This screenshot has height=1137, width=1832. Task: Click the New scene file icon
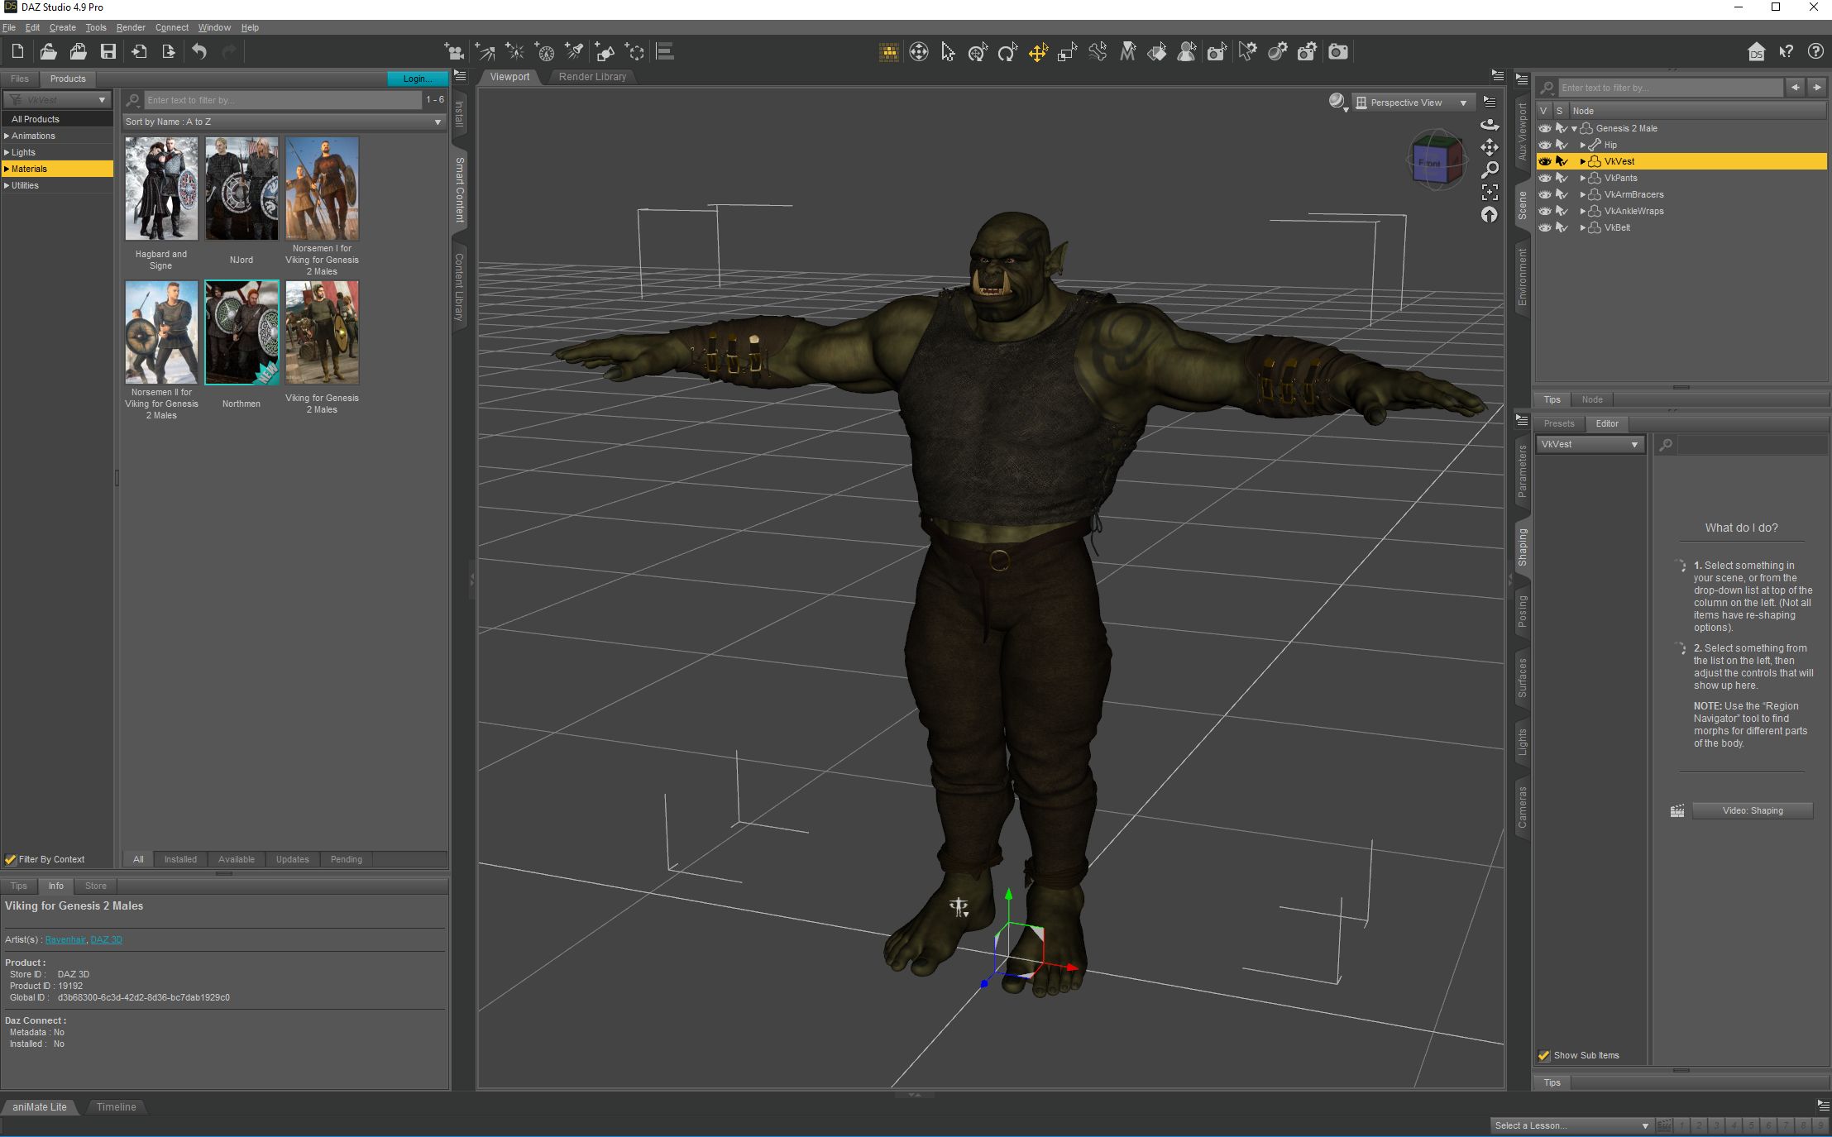point(17,52)
